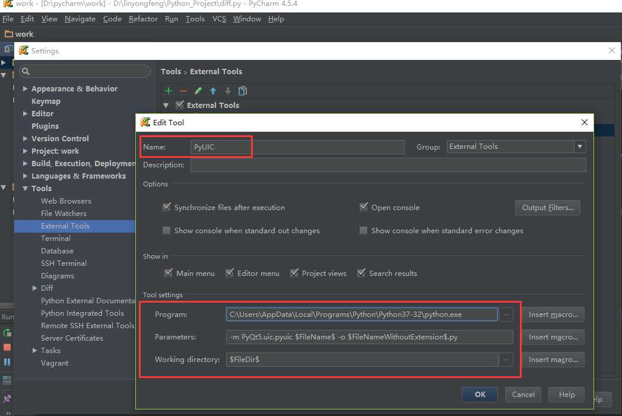The width and height of the screenshot is (622, 416).
Task: Click the Name field containing PyUIC
Action: [x=297, y=147]
